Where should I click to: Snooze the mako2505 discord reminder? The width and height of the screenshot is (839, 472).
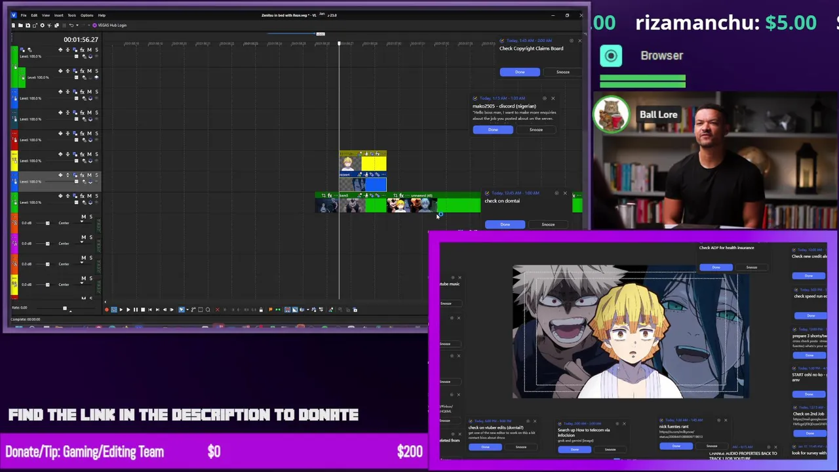coord(536,130)
